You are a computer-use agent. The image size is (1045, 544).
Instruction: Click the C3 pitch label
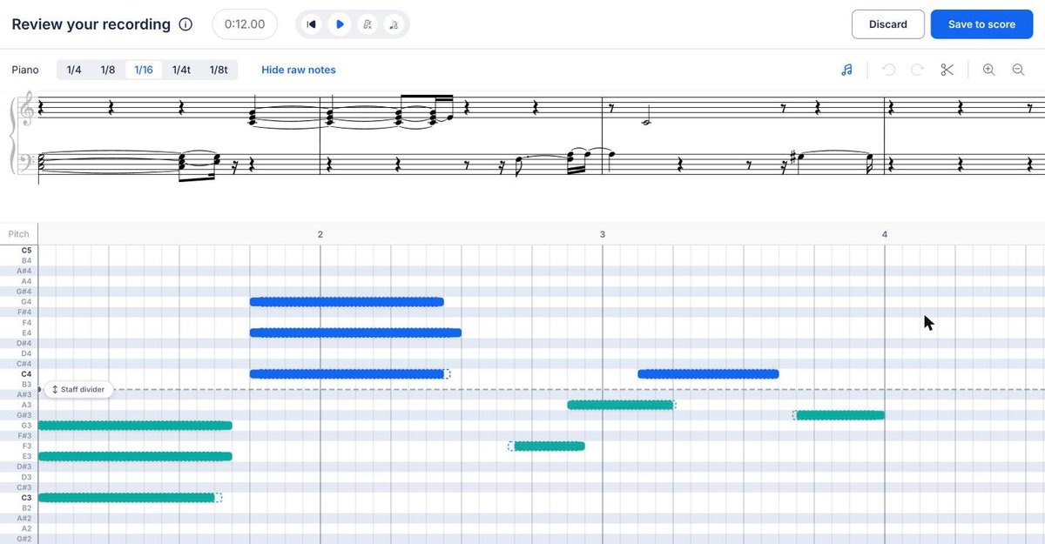(26, 498)
